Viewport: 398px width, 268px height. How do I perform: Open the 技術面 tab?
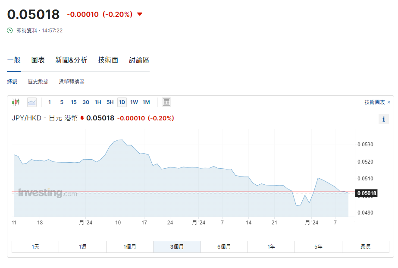(108, 60)
